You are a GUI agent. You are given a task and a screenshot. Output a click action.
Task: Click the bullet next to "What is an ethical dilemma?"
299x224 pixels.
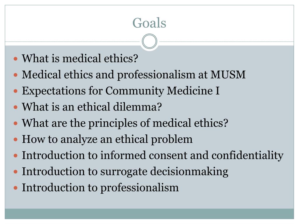(x=16, y=107)
